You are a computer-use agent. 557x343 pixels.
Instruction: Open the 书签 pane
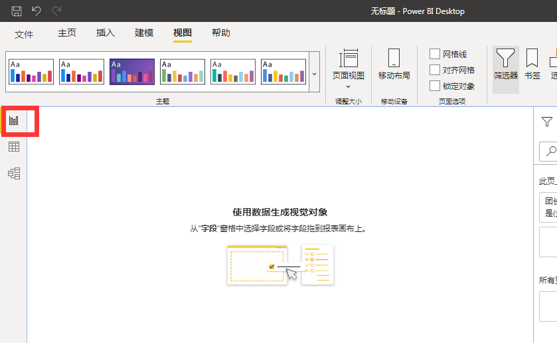pyautogui.click(x=532, y=64)
